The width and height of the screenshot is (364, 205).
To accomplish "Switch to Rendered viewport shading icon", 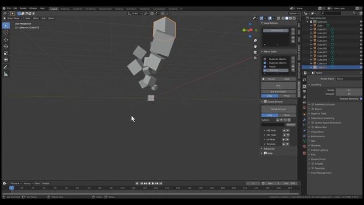I will click(x=294, y=18).
